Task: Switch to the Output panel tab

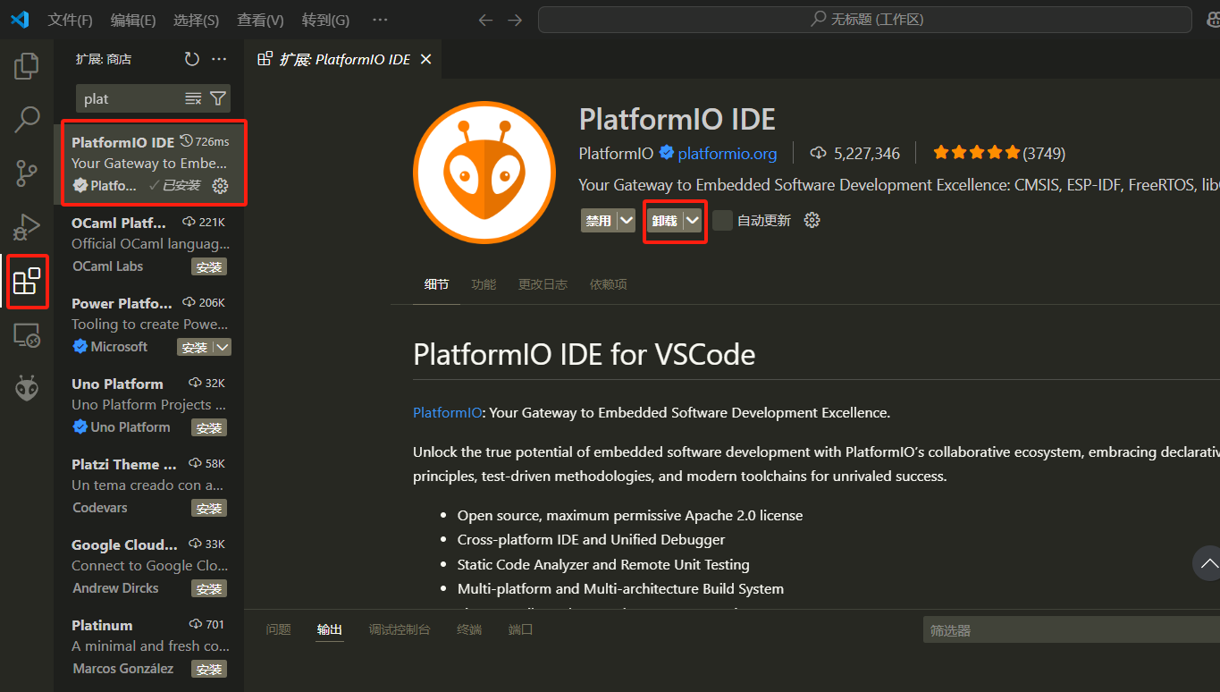Action: (x=329, y=629)
